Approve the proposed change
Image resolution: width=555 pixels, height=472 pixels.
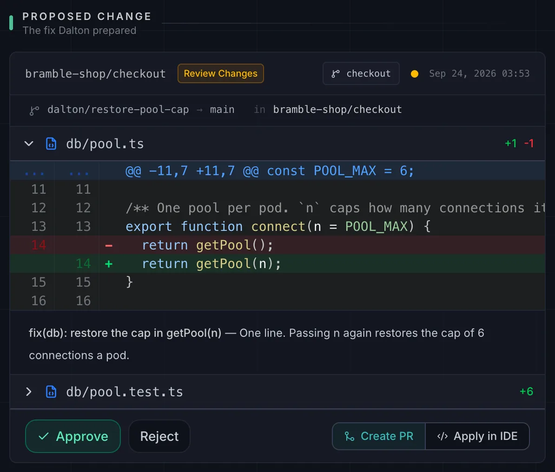click(x=73, y=436)
